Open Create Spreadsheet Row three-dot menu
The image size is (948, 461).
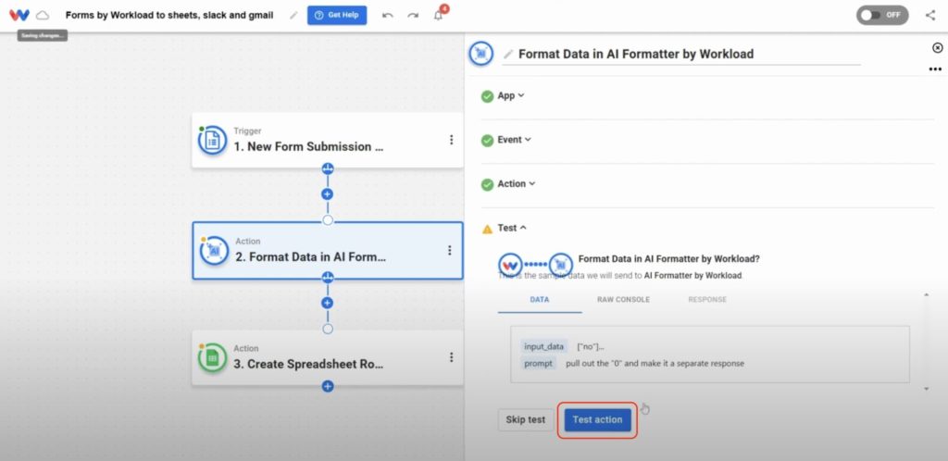click(x=451, y=357)
